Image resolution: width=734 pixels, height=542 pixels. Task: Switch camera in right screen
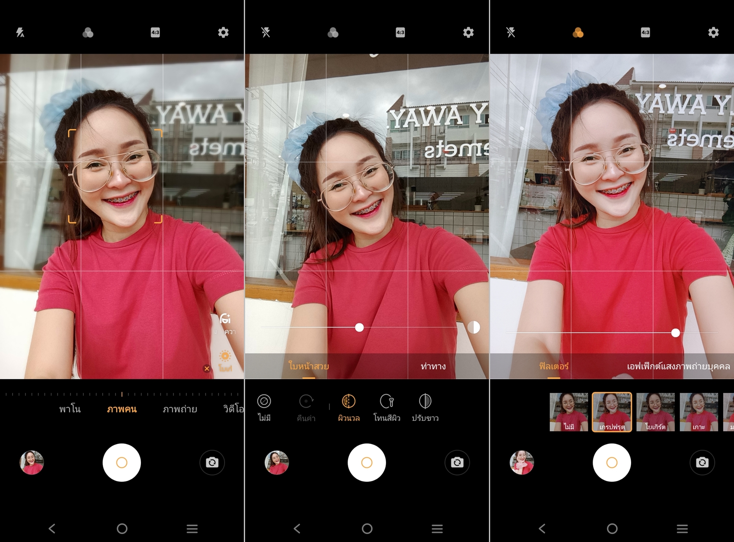coord(702,462)
